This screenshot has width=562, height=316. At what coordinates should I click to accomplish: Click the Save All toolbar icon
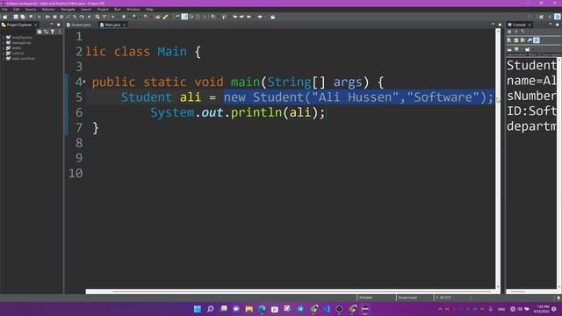click(23, 17)
